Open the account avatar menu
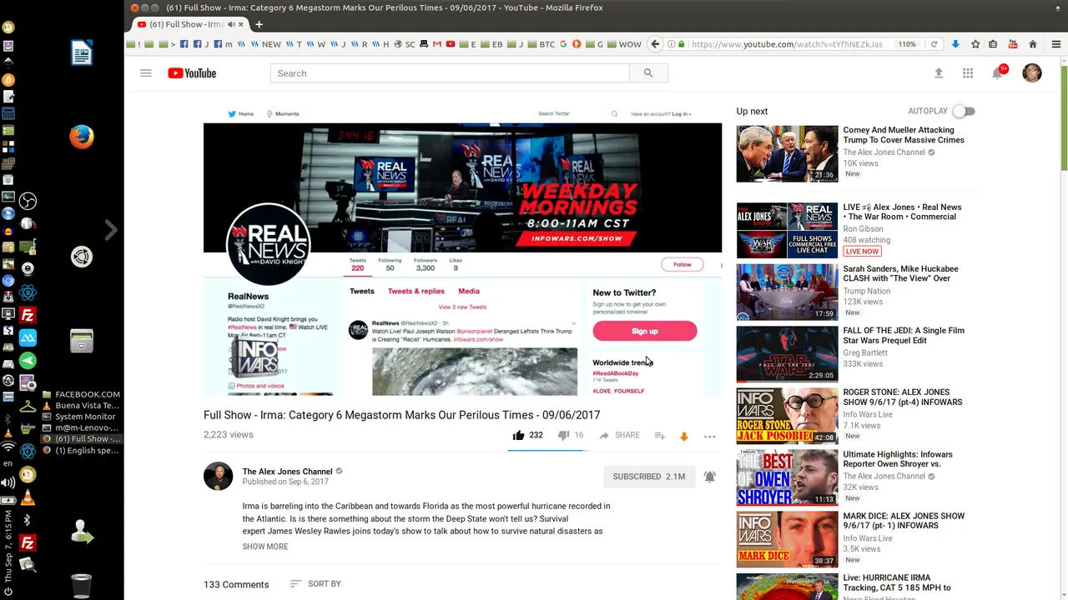 1032,73
